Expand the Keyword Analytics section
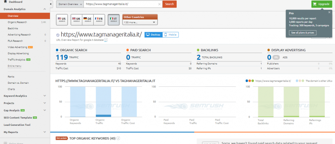 (45, 96)
